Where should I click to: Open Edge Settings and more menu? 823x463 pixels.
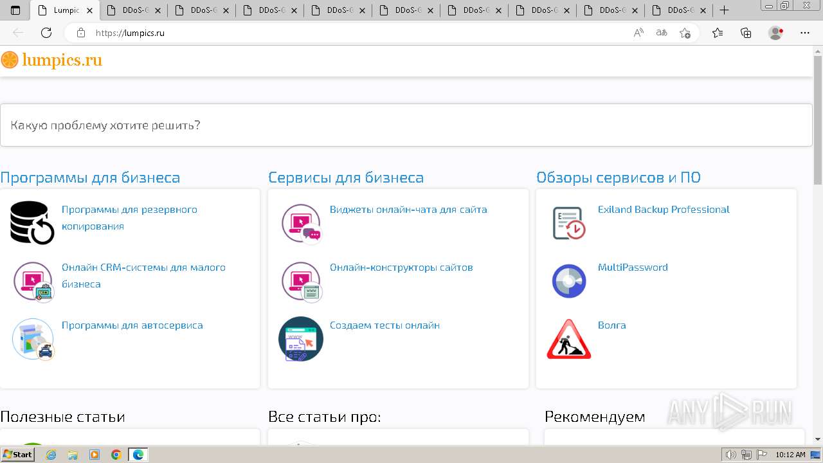(805, 33)
